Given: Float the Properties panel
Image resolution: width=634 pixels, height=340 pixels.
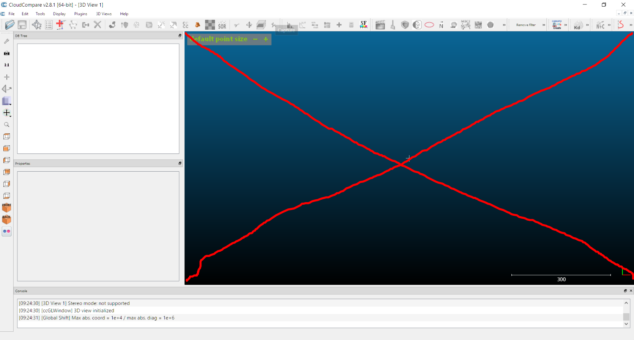Looking at the screenshot, I should click(180, 163).
